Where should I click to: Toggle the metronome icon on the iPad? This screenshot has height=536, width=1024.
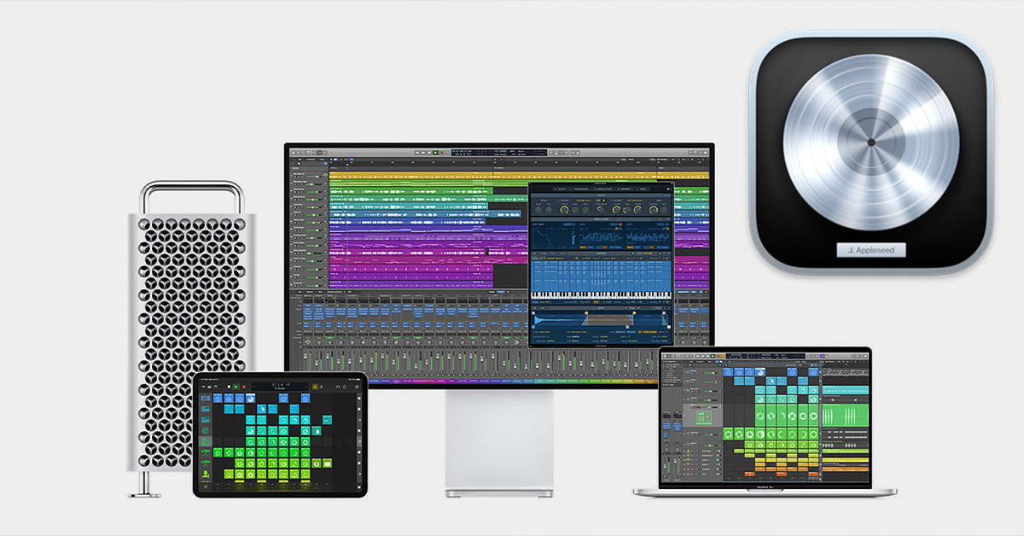[321, 387]
